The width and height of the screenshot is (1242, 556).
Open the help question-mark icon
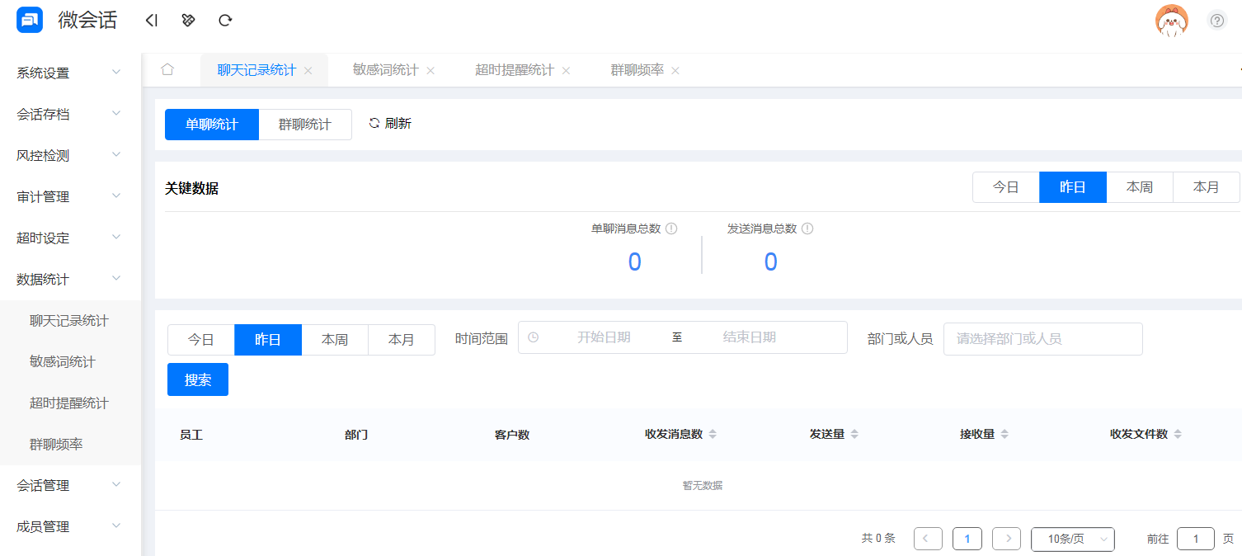pyautogui.click(x=1217, y=20)
